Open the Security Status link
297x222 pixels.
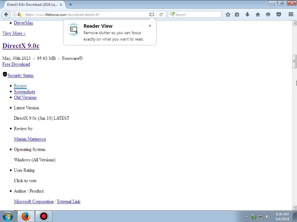coord(21,75)
